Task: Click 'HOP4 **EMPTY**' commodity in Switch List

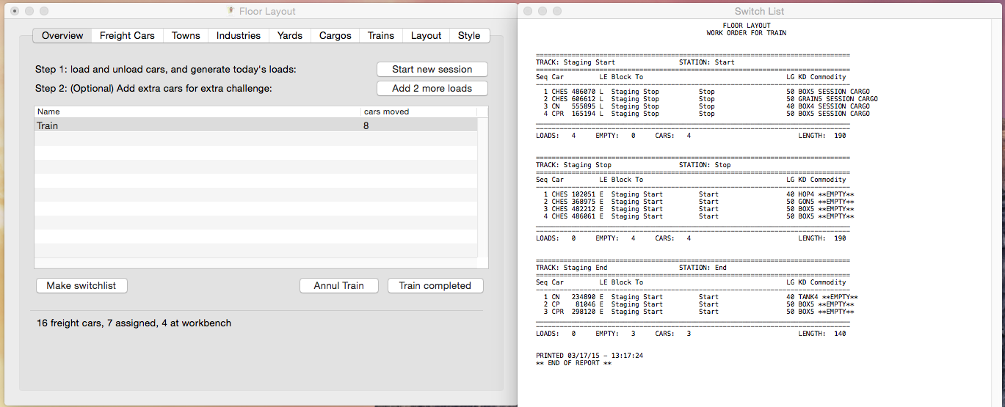Action: click(826, 194)
